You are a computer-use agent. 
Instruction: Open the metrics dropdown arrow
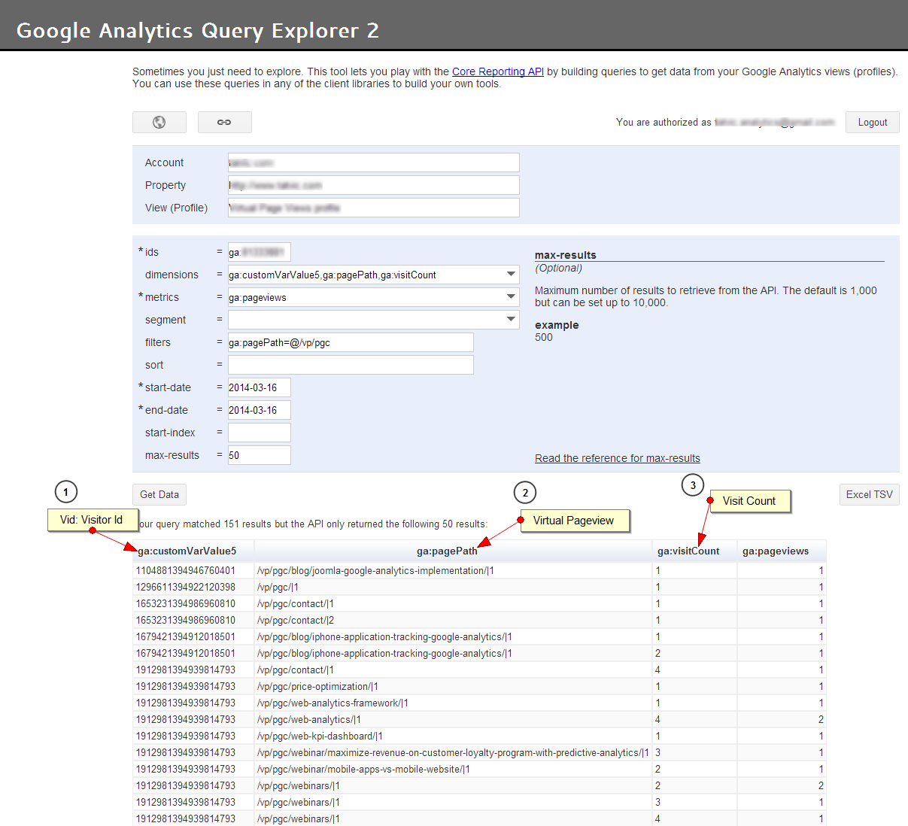[x=511, y=297]
